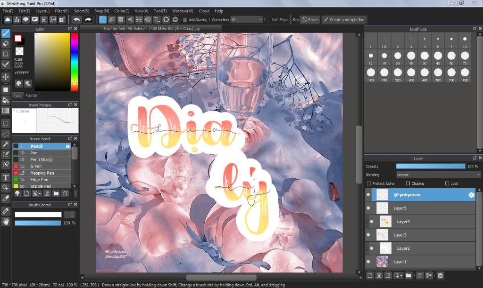The height and width of the screenshot is (288, 483).
Task: Select the Gradient tool
Action: pyautogui.click(x=6, y=110)
